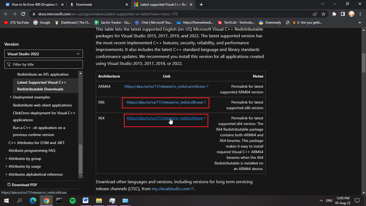
Task: Open the Chat Microsoft Teams bookmark
Action: point(154,23)
